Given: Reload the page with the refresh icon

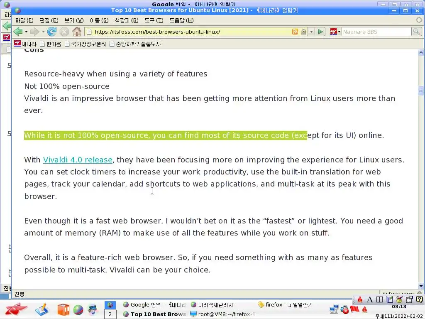Looking at the screenshot, I should [51, 32].
